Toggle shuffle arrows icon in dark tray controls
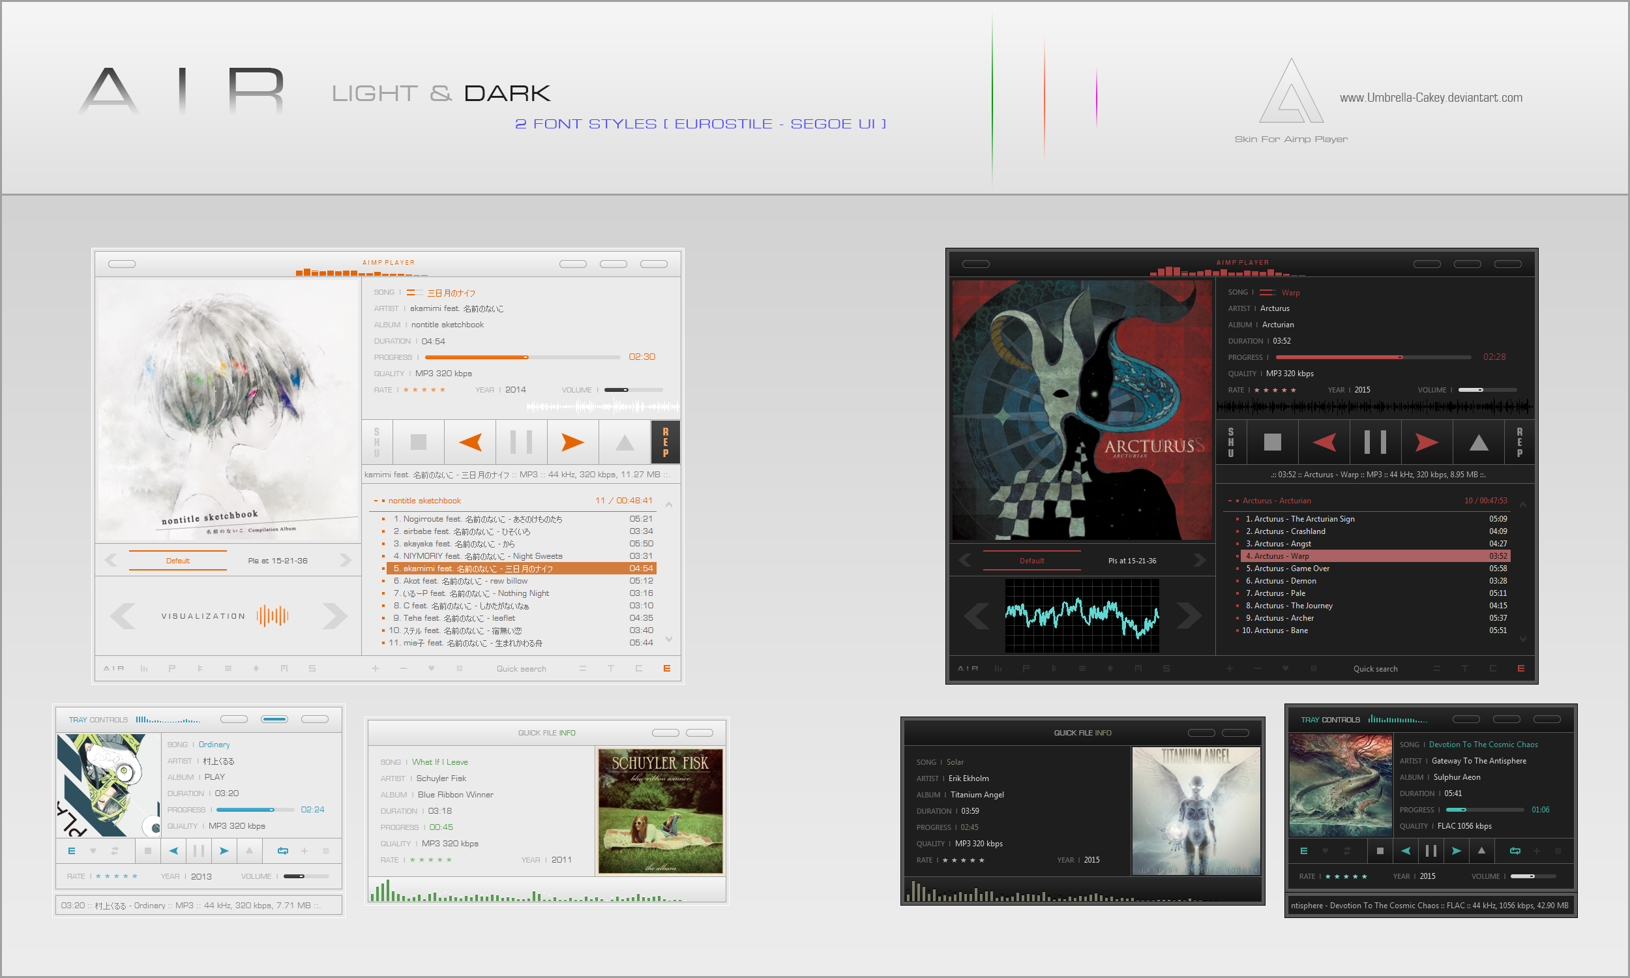The width and height of the screenshot is (1630, 978). pyautogui.click(x=1346, y=851)
